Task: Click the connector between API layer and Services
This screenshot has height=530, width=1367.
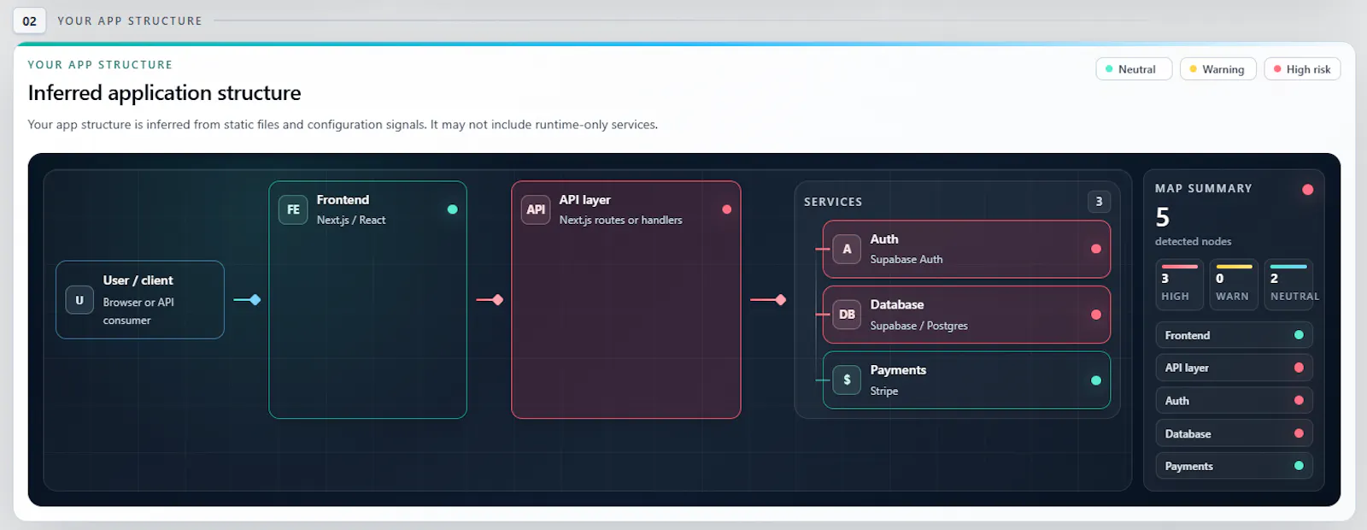Action: 768,300
